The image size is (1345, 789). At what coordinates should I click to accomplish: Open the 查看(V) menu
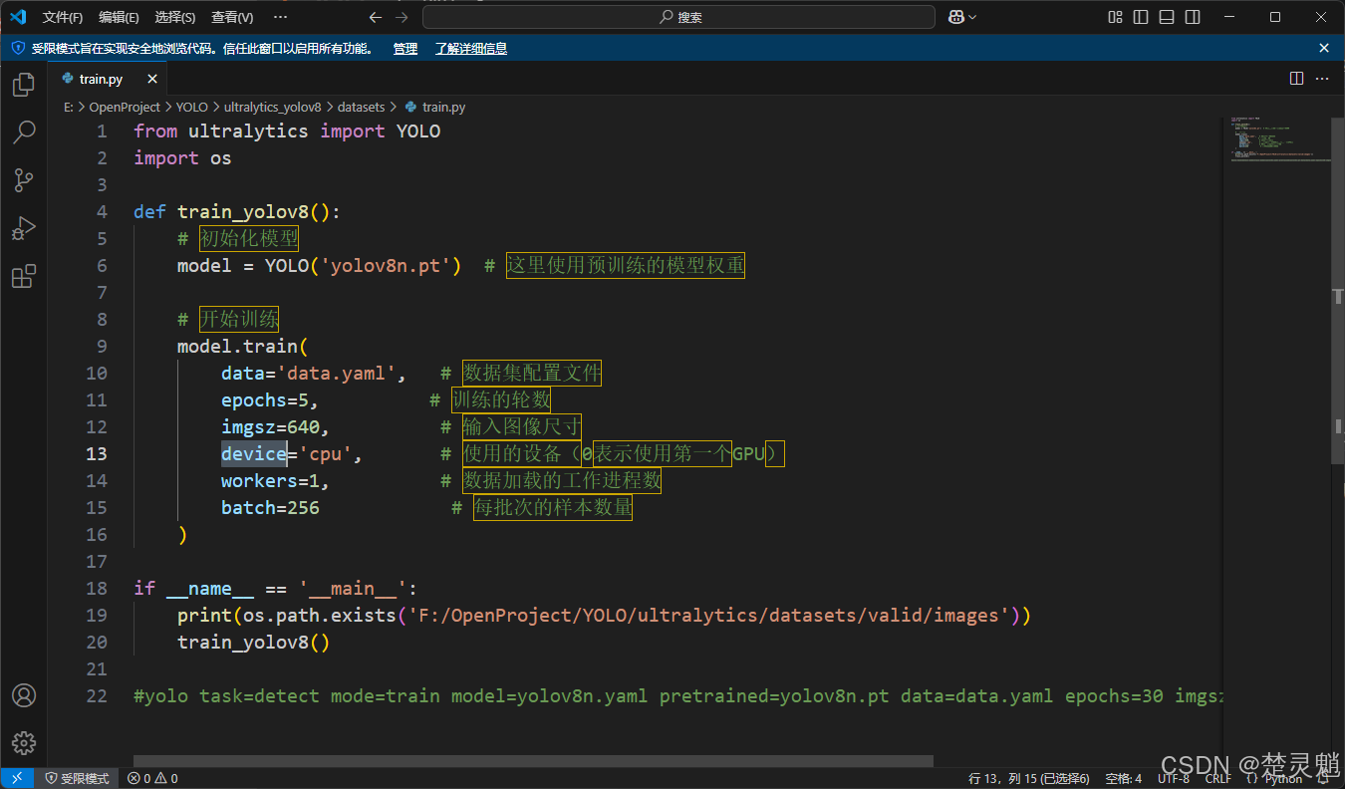[232, 17]
